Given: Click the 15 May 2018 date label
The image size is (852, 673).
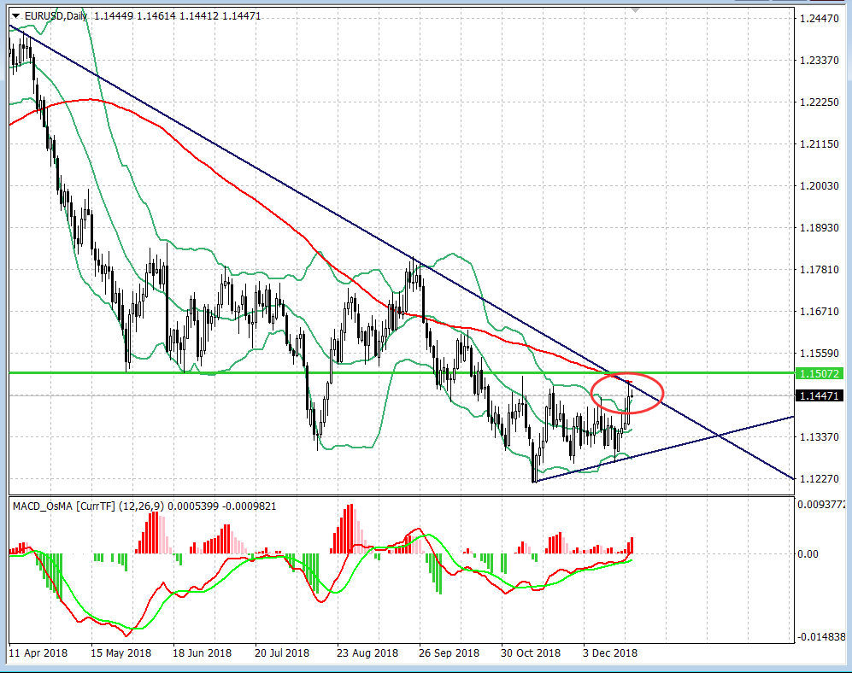Looking at the screenshot, I should [120, 653].
